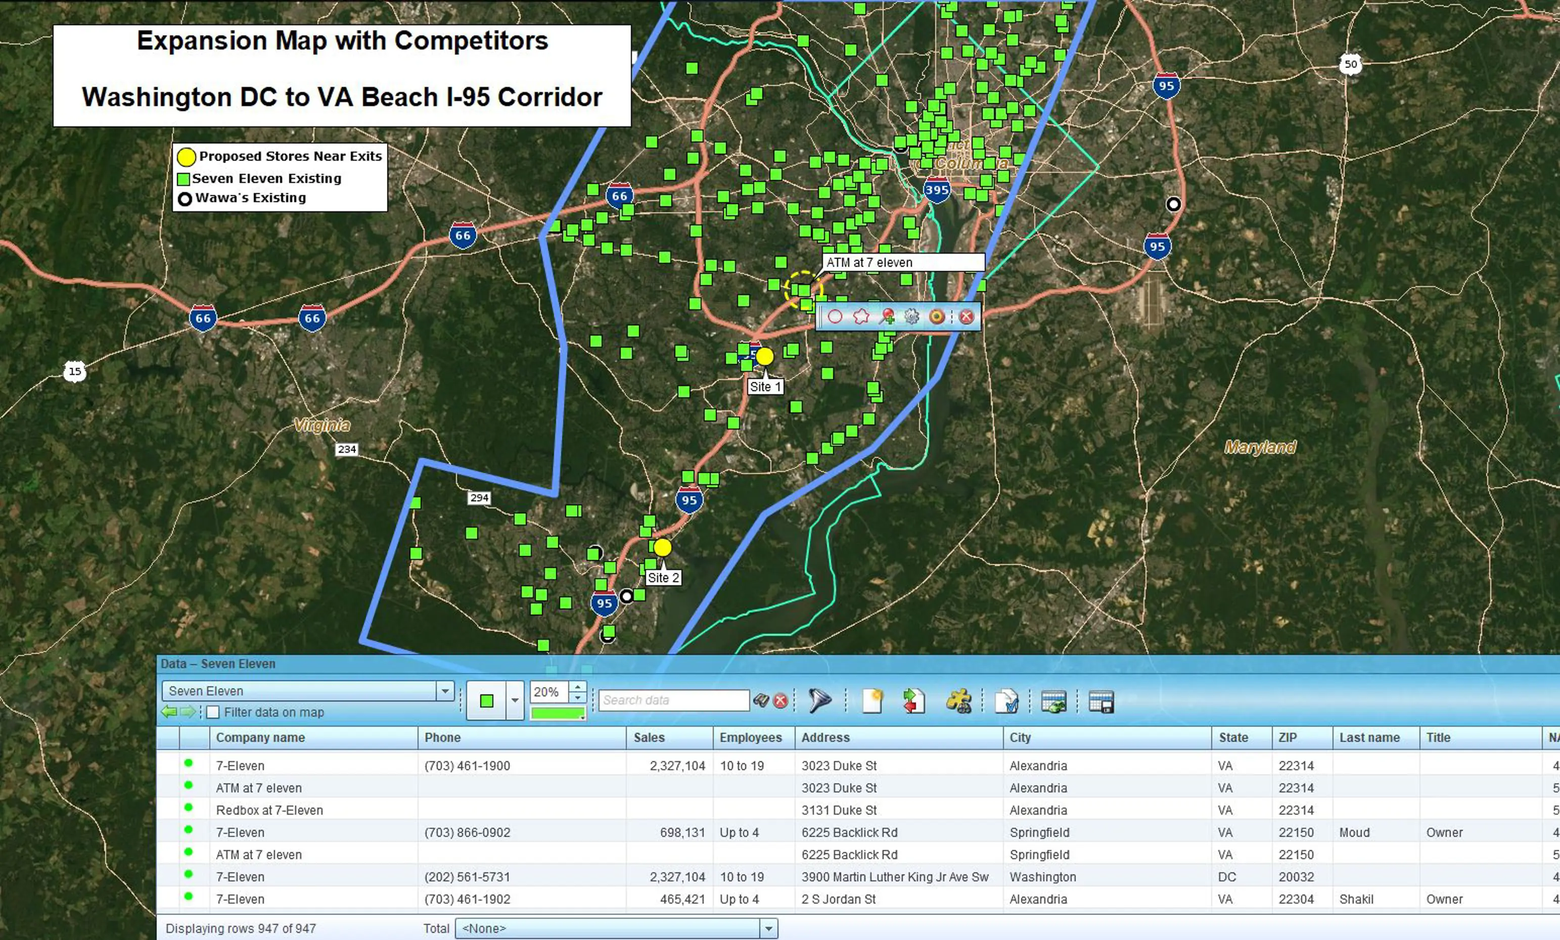The image size is (1560, 940).
Task: Open the green symbol color dropdown
Action: 558,714
